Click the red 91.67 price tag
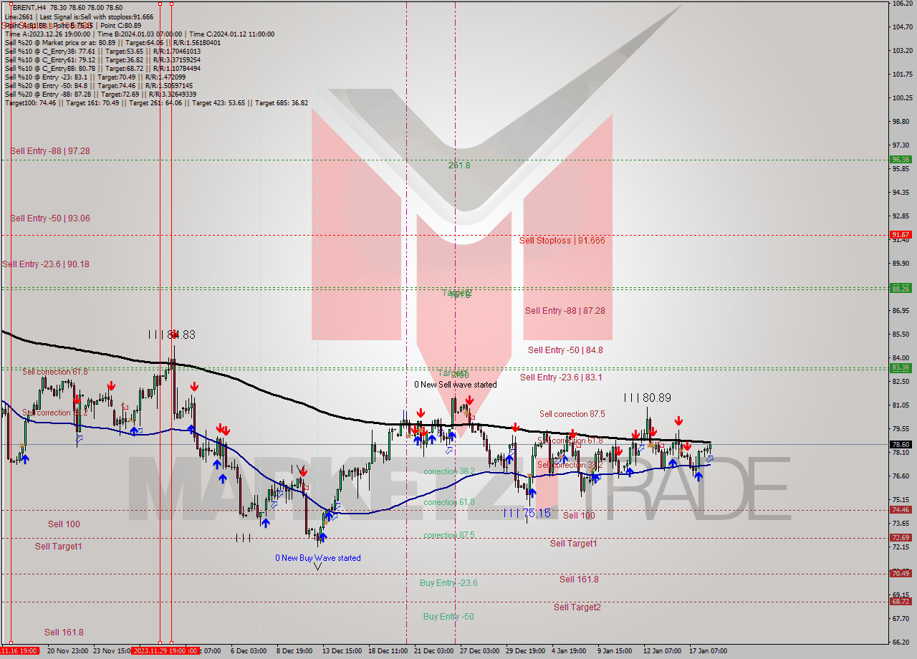 [901, 235]
